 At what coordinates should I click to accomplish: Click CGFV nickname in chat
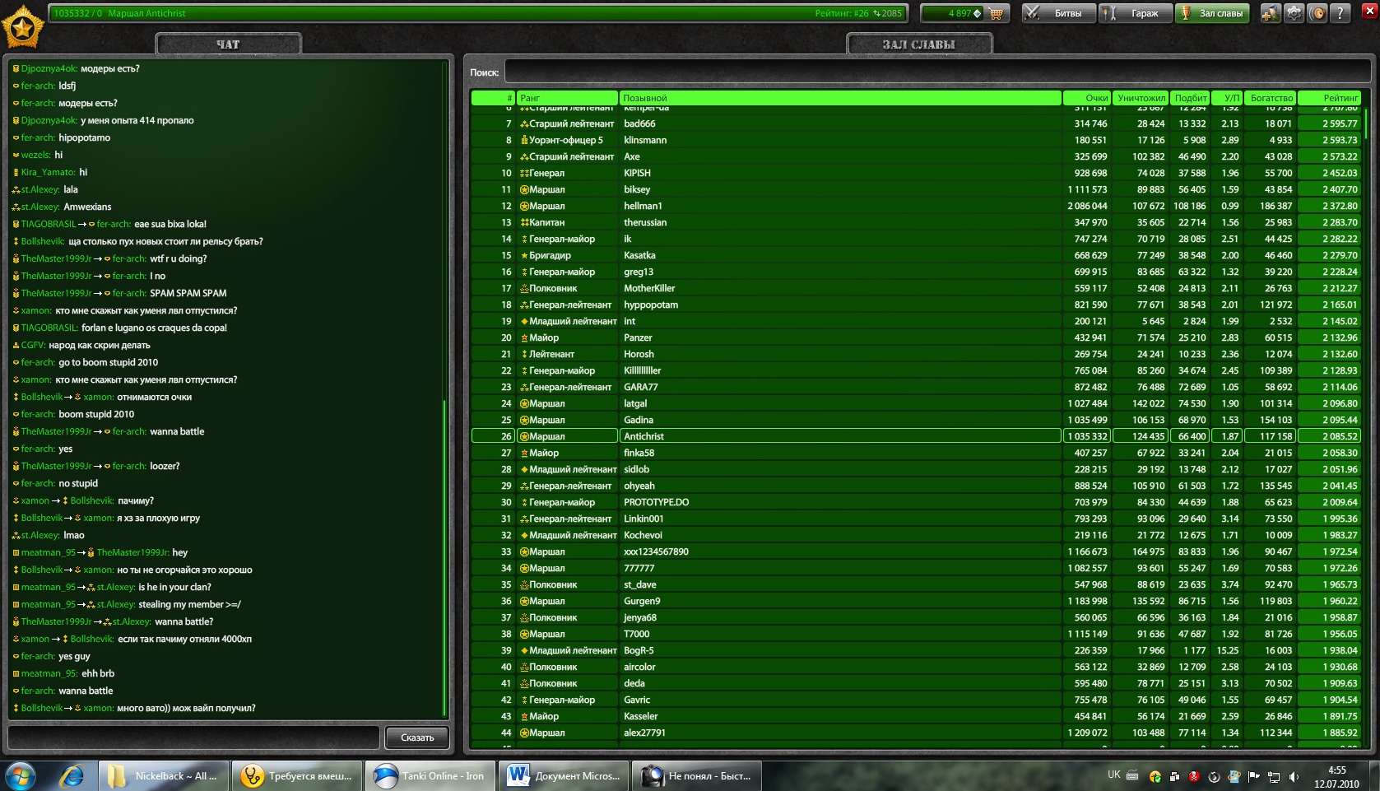coord(32,345)
